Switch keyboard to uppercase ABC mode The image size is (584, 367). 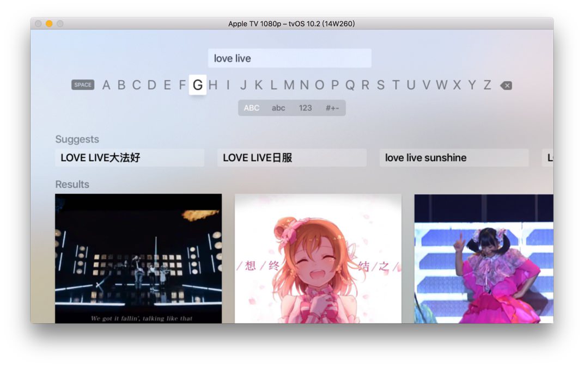[x=251, y=108]
